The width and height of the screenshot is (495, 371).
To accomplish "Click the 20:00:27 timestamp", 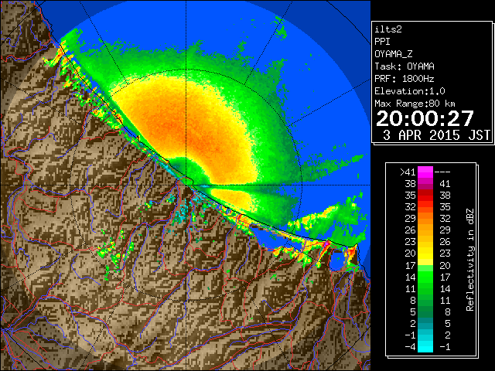I will [x=425, y=118].
